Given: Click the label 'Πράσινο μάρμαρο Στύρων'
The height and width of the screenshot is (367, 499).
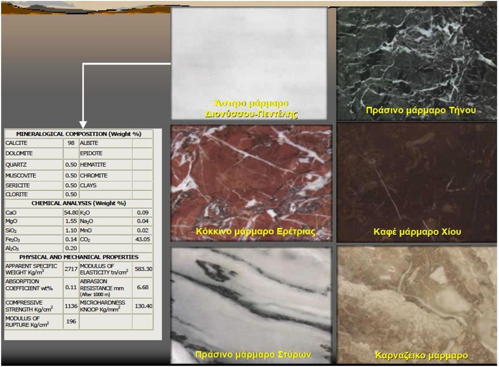Looking at the screenshot, I should (253, 355).
